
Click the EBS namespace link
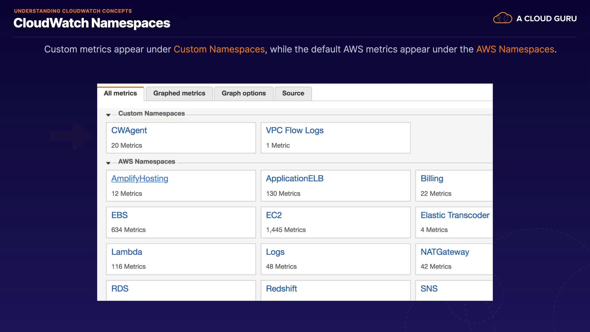pos(119,215)
